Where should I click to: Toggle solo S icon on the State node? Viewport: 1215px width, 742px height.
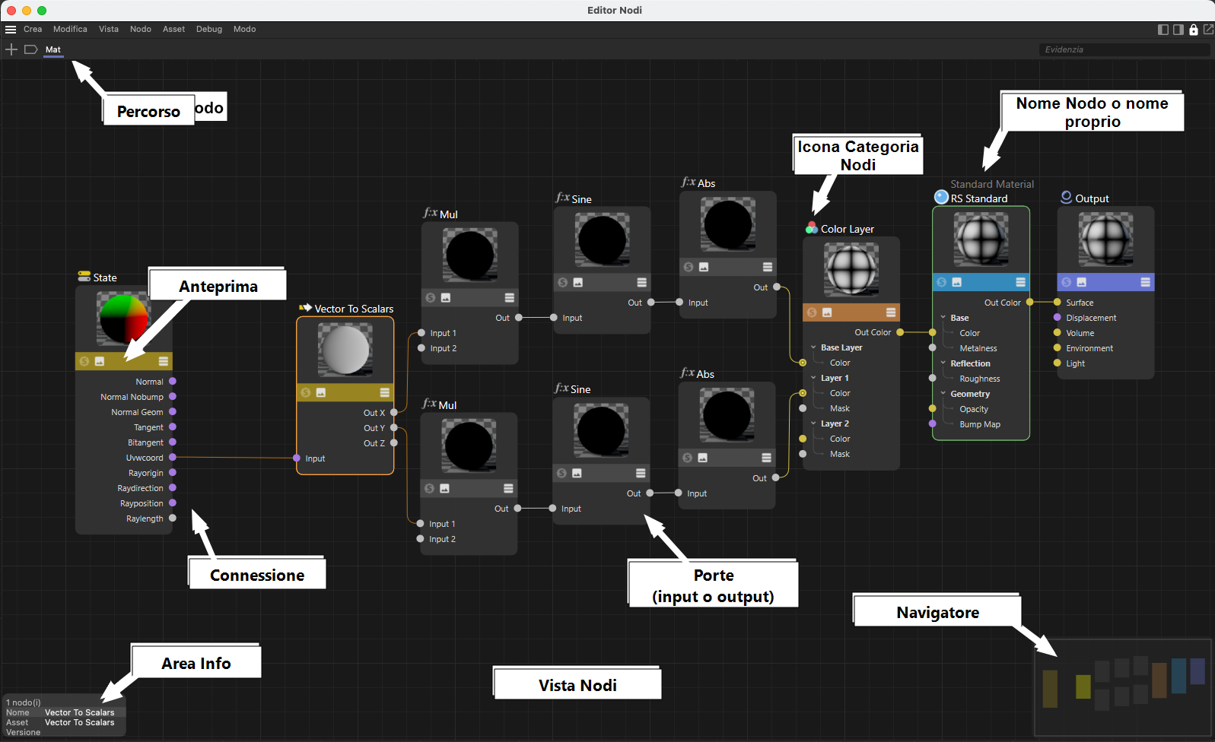point(84,361)
